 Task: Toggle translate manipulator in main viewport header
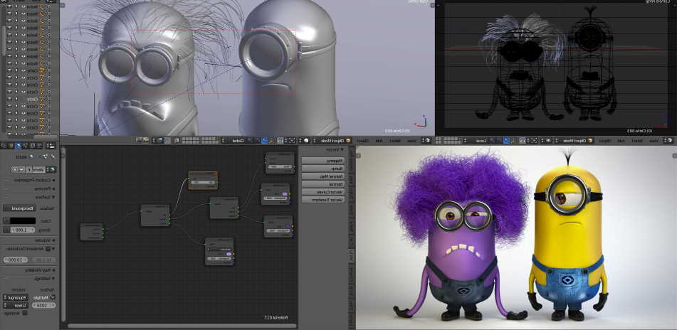[264, 140]
